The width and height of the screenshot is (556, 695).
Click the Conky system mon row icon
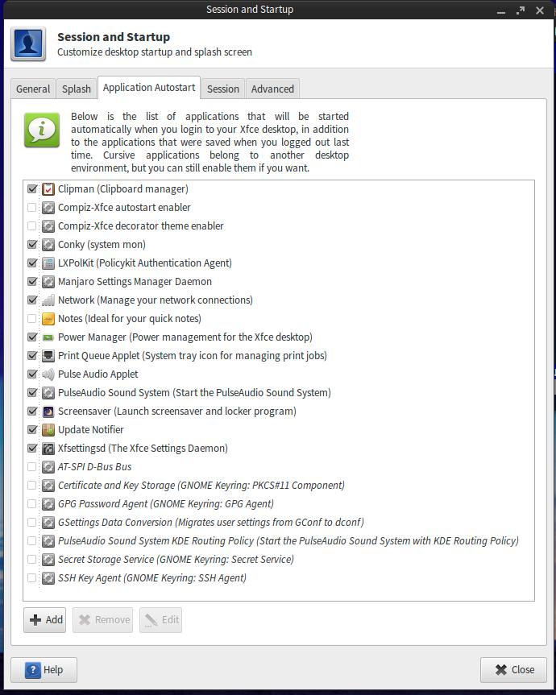pos(48,245)
